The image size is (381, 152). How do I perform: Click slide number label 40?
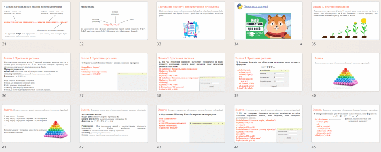tap(314, 95)
